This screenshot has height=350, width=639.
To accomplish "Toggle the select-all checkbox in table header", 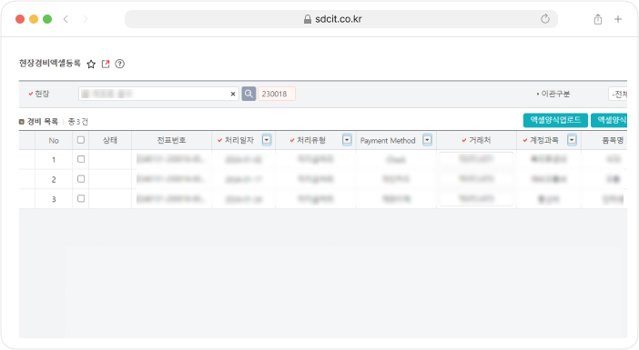I will [x=81, y=140].
